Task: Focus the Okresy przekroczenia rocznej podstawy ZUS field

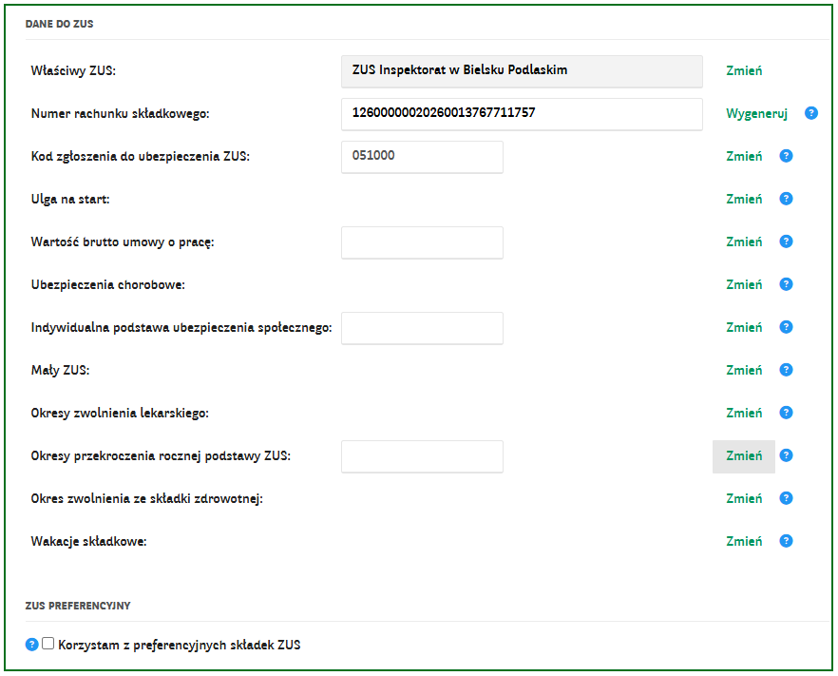Action: [422, 456]
